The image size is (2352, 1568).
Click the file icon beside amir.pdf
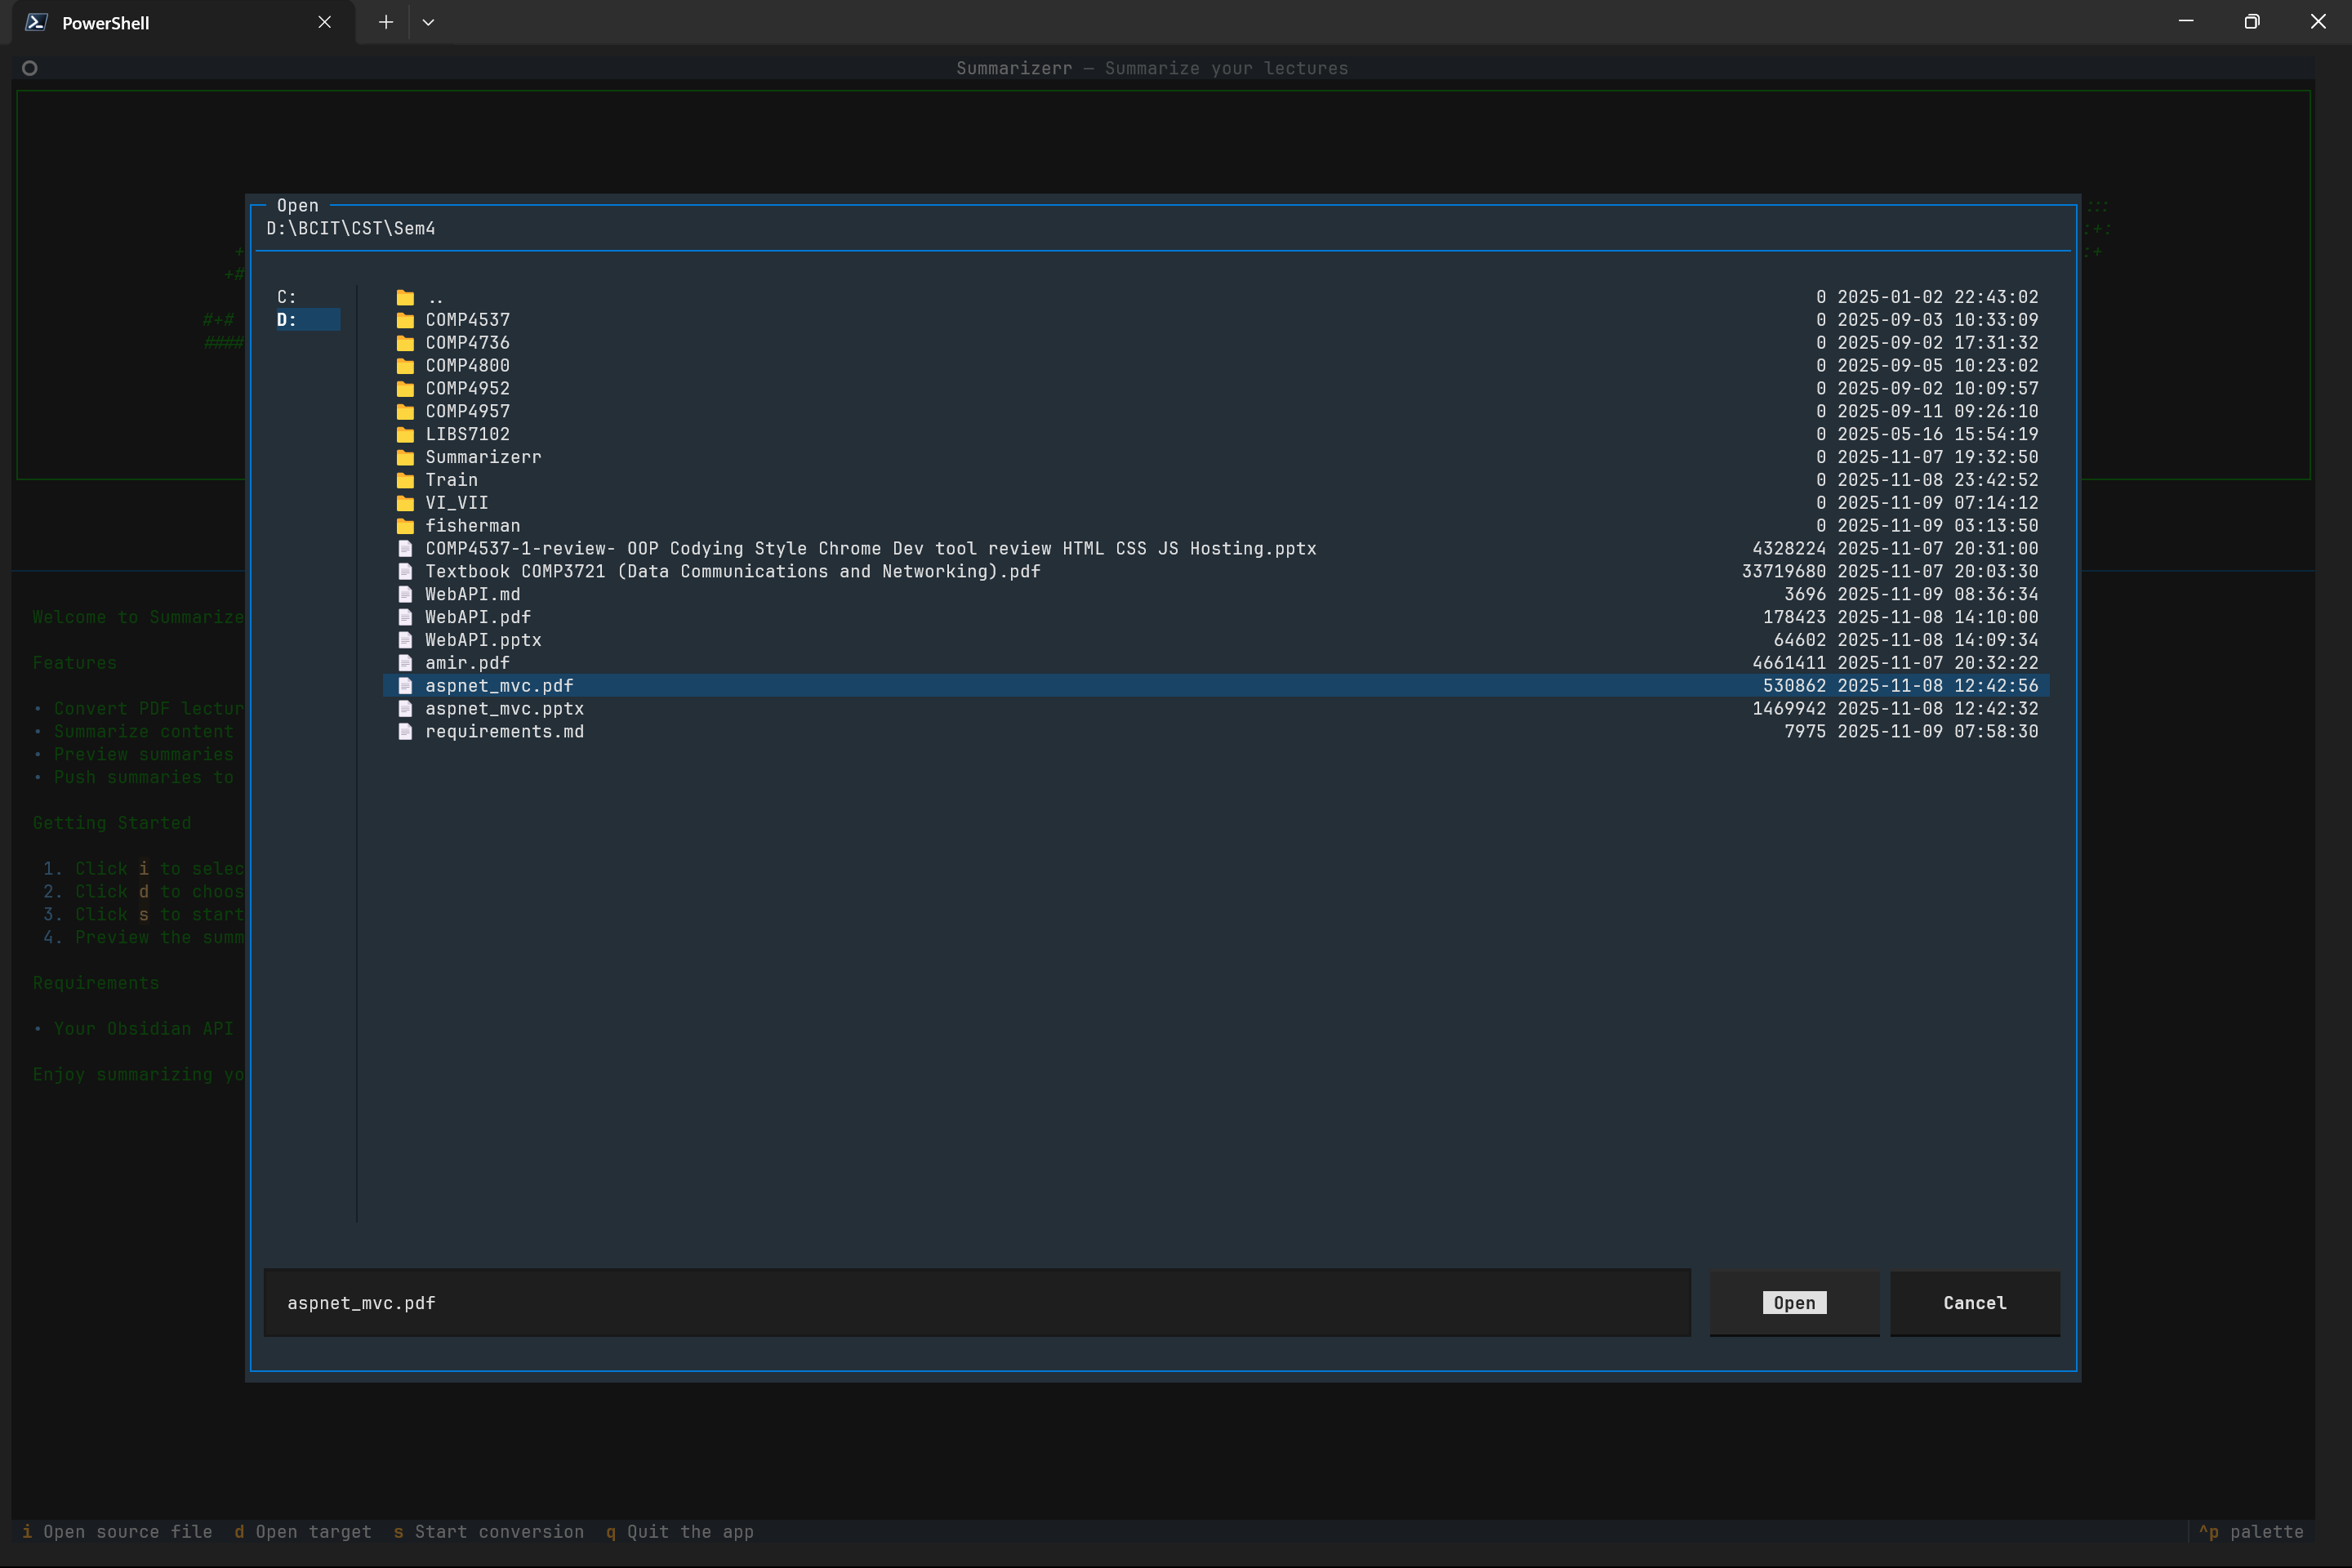(x=405, y=663)
